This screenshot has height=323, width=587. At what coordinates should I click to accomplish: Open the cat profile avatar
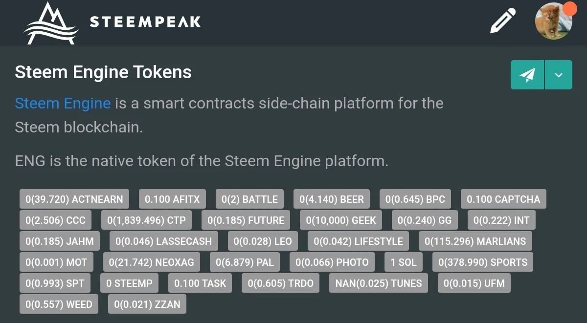(554, 21)
